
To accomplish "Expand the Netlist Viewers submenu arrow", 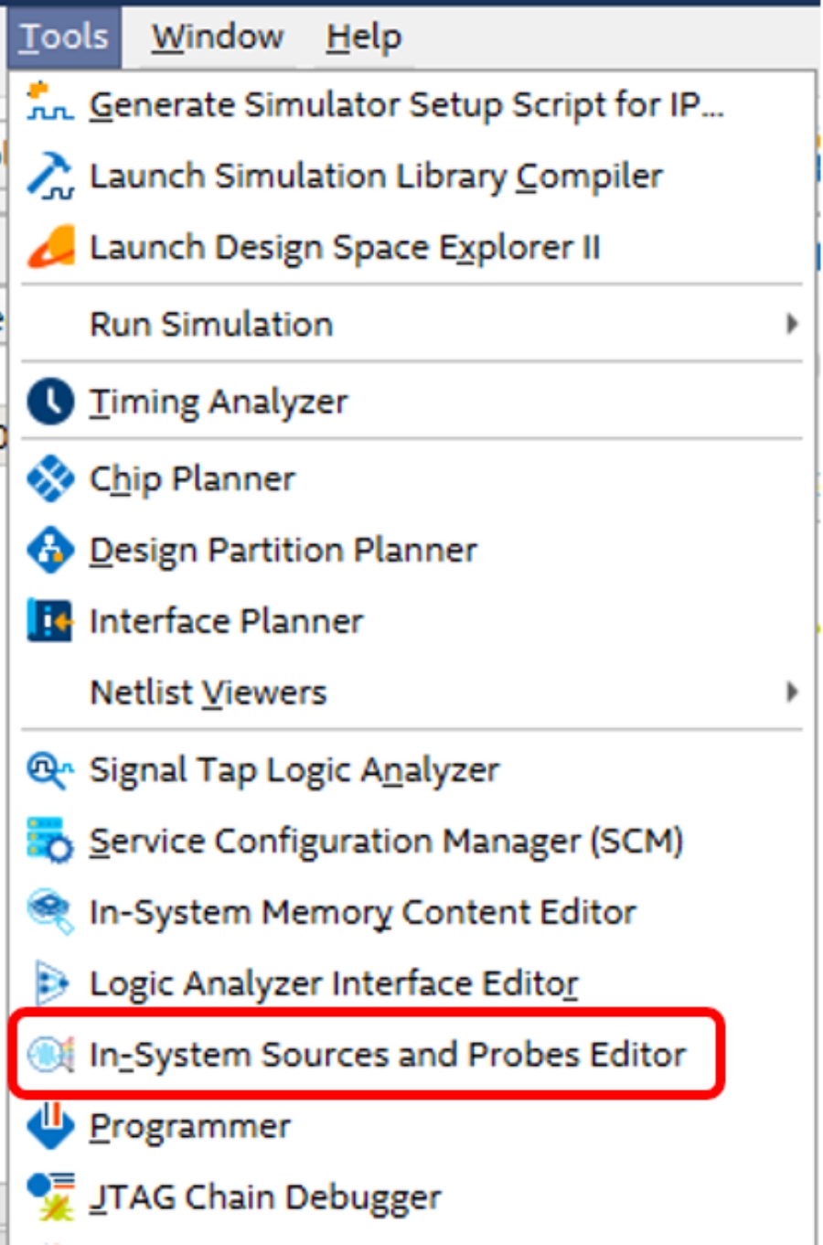I will 792,692.
